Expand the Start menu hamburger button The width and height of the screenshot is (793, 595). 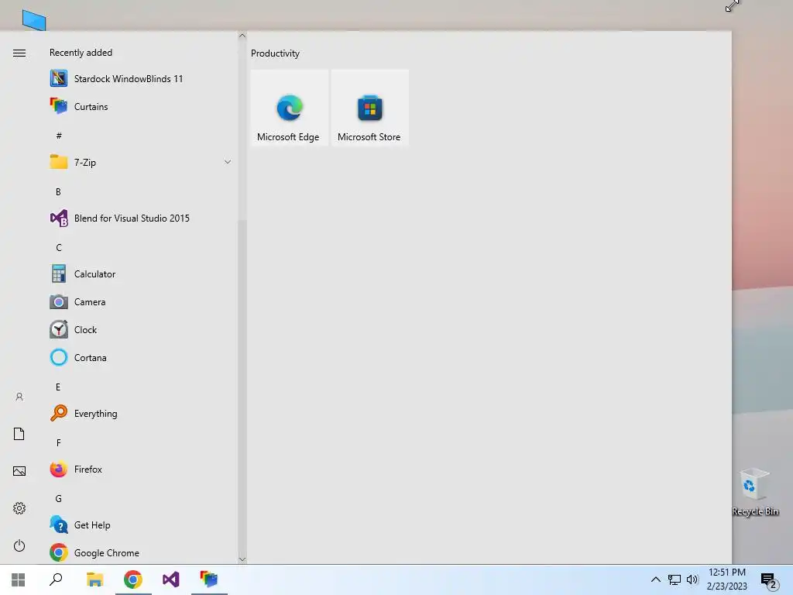tap(19, 53)
